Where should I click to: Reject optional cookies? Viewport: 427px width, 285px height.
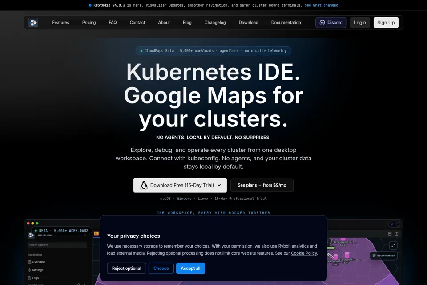[126, 269]
